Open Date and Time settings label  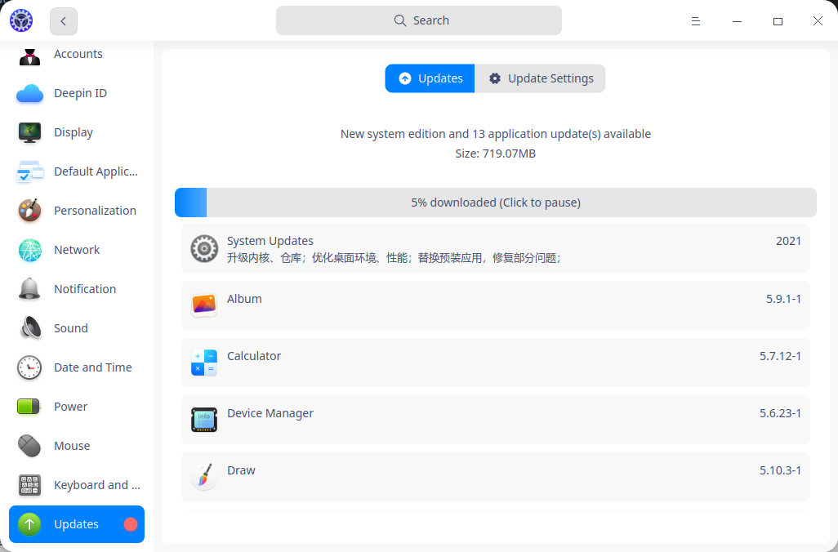point(93,367)
